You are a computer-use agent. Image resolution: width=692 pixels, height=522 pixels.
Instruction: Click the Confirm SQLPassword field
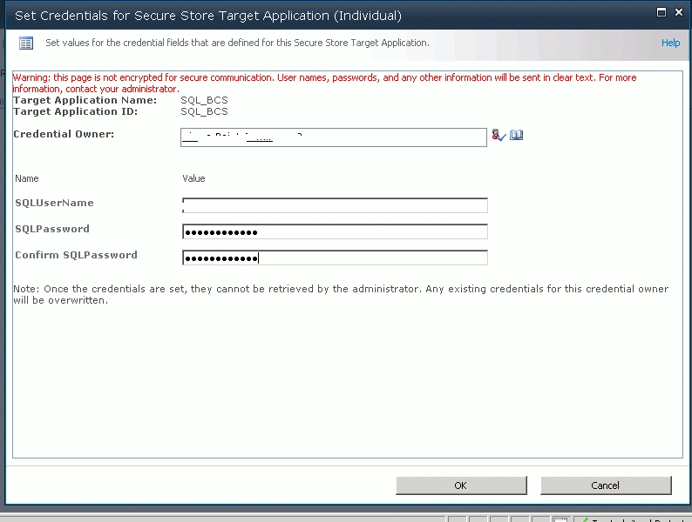click(335, 258)
